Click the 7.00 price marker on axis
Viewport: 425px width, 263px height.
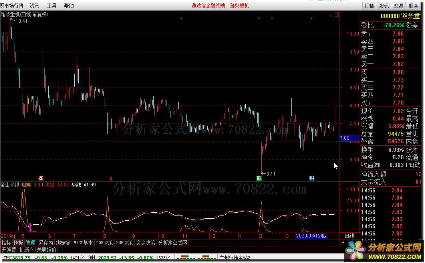pos(350,138)
